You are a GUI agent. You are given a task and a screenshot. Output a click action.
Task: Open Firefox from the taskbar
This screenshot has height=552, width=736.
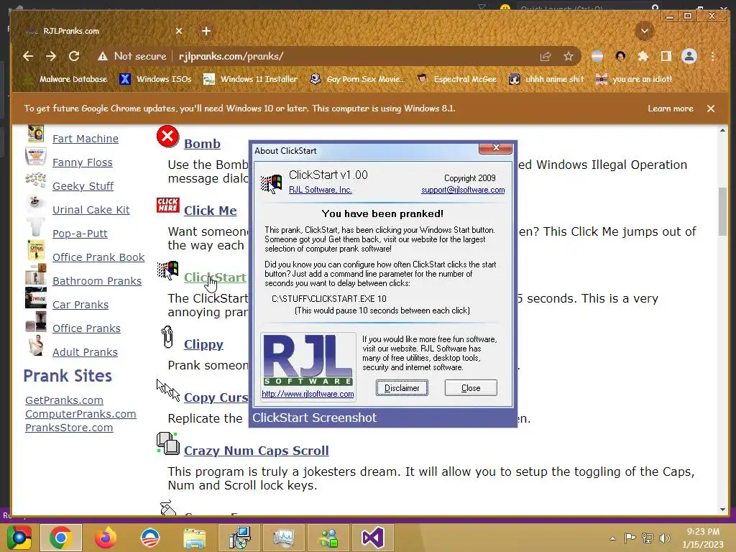coord(106,538)
